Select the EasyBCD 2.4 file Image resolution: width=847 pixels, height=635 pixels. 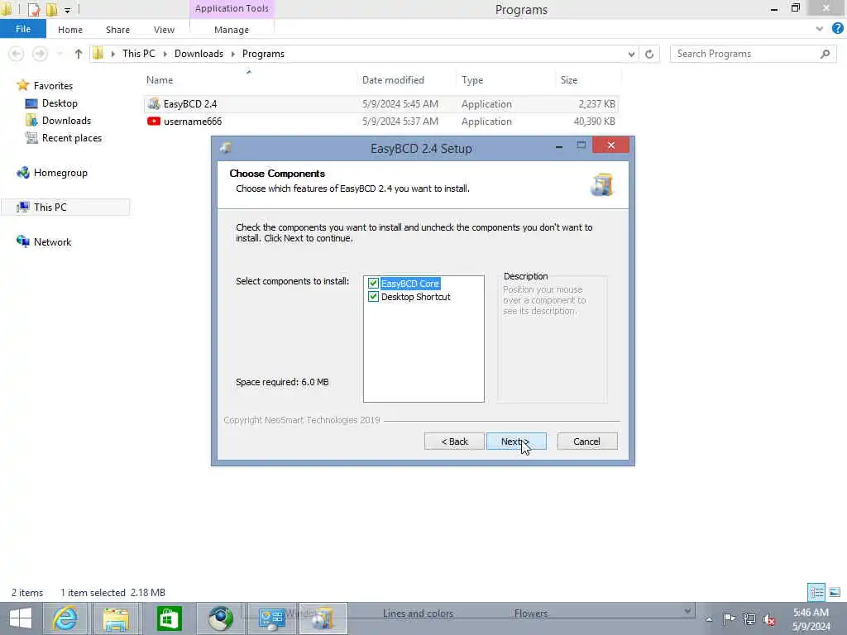(x=380, y=103)
